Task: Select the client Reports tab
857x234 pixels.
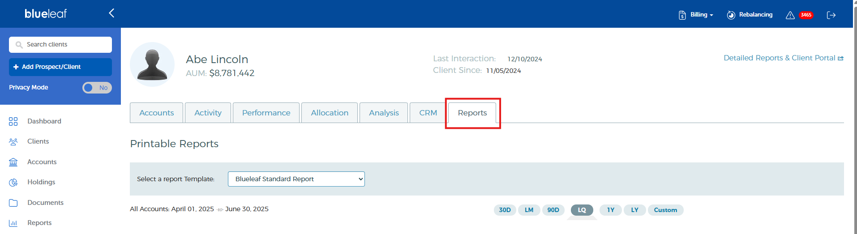Action: point(472,113)
